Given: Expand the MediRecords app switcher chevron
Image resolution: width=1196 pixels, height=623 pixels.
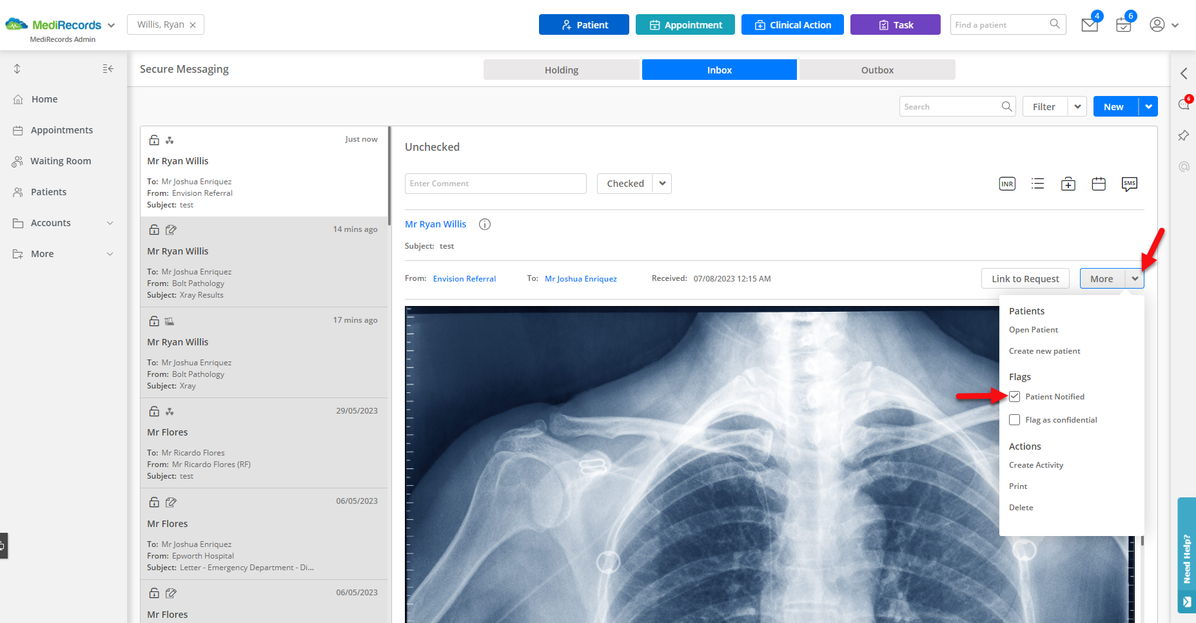Looking at the screenshot, I should pyautogui.click(x=111, y=25).
